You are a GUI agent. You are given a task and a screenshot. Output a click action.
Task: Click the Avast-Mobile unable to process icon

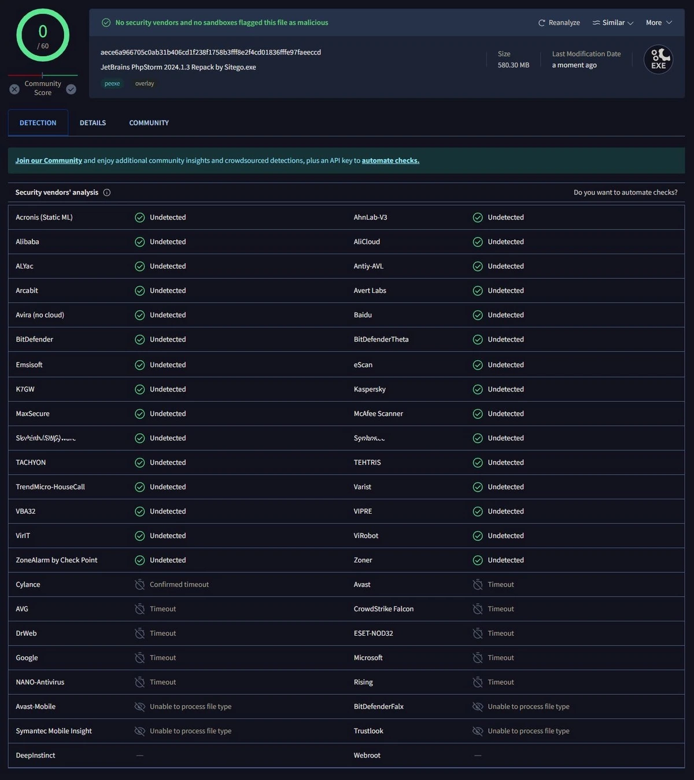coord(139,706)
